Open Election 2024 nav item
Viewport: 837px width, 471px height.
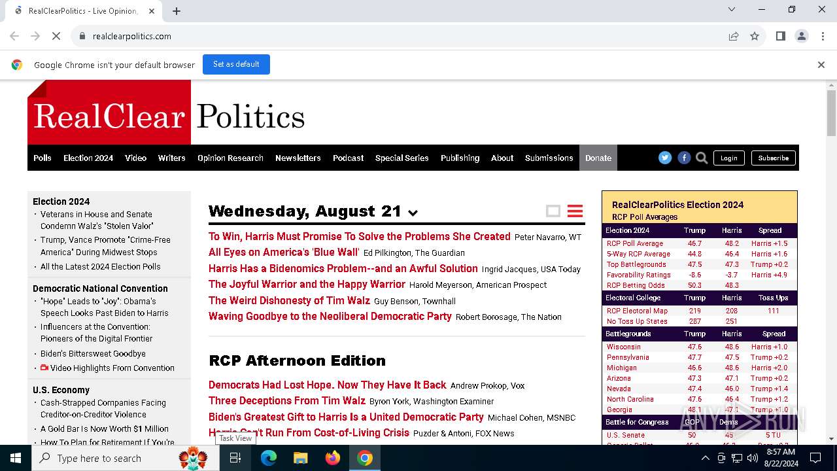point(88,158)
